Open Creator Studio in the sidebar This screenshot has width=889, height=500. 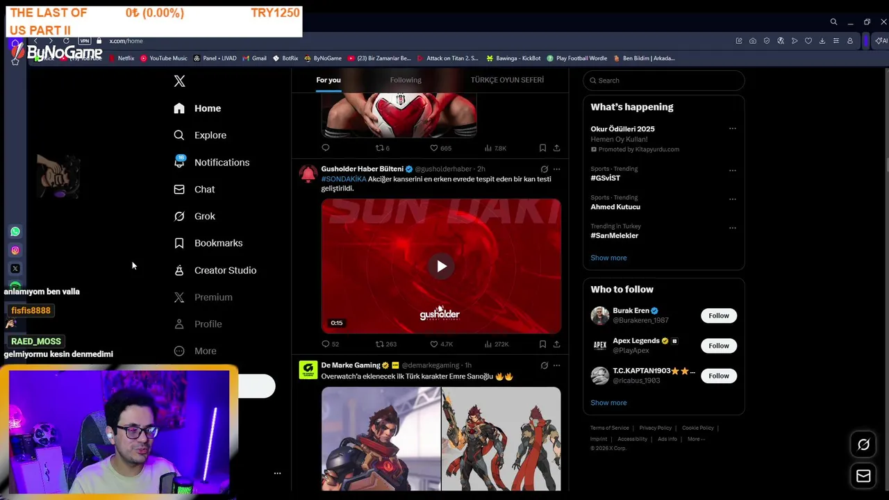click(x=215, y=270)
